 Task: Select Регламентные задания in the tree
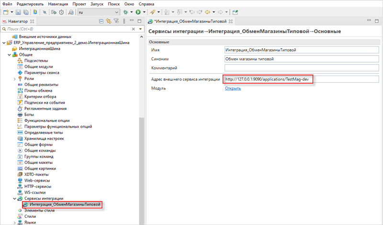point(45,108)
